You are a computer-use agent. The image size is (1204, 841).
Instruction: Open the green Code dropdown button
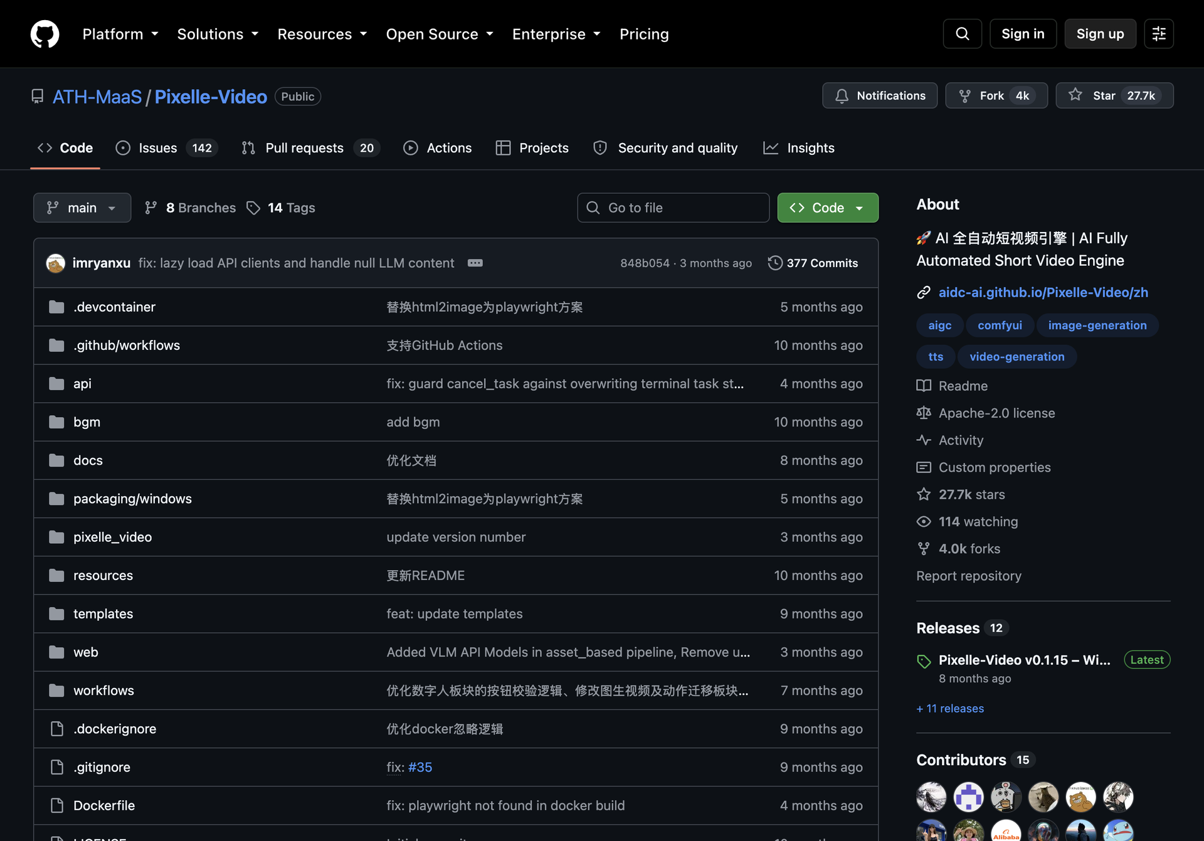(x=828, y=208)
